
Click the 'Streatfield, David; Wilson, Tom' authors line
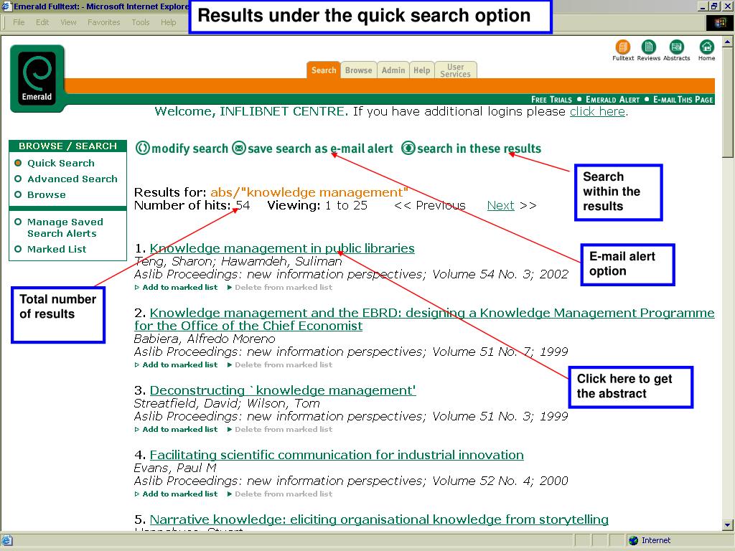tap(227, 403)
